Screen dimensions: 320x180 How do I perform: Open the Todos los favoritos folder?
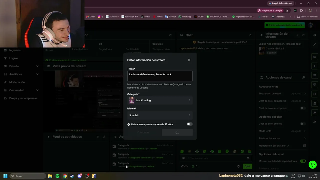click(x=307, y=17)
